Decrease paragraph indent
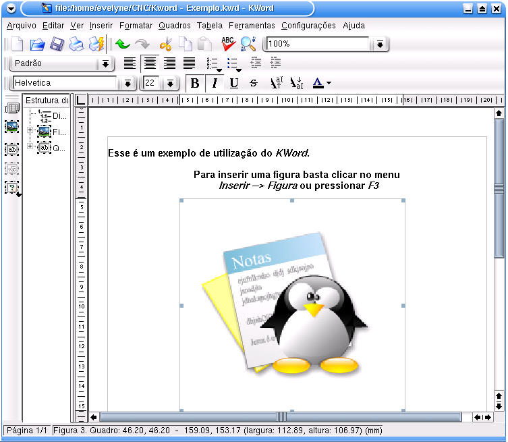The width and height of the screenshot is (508, 442). (x=256, y=63)
